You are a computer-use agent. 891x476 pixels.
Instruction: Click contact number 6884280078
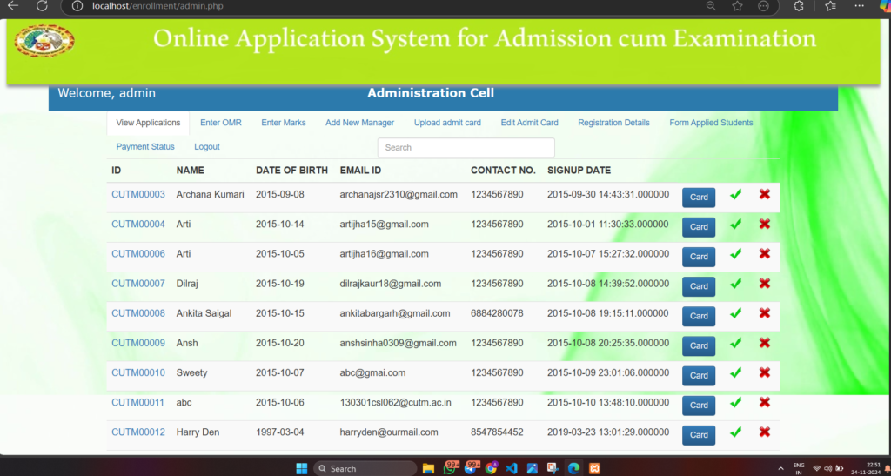point(497,313)
